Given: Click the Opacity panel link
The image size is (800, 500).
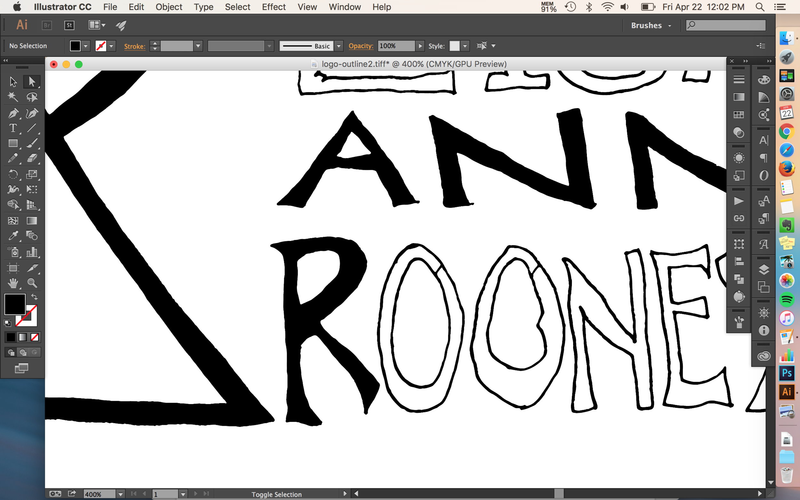Looking at the screenshot, I should click(360, 46).
